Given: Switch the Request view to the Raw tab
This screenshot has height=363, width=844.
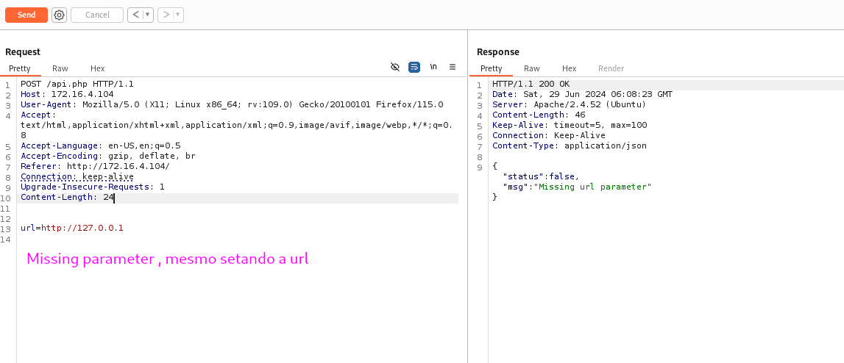Looking at the screenshot, I should 60,68.
